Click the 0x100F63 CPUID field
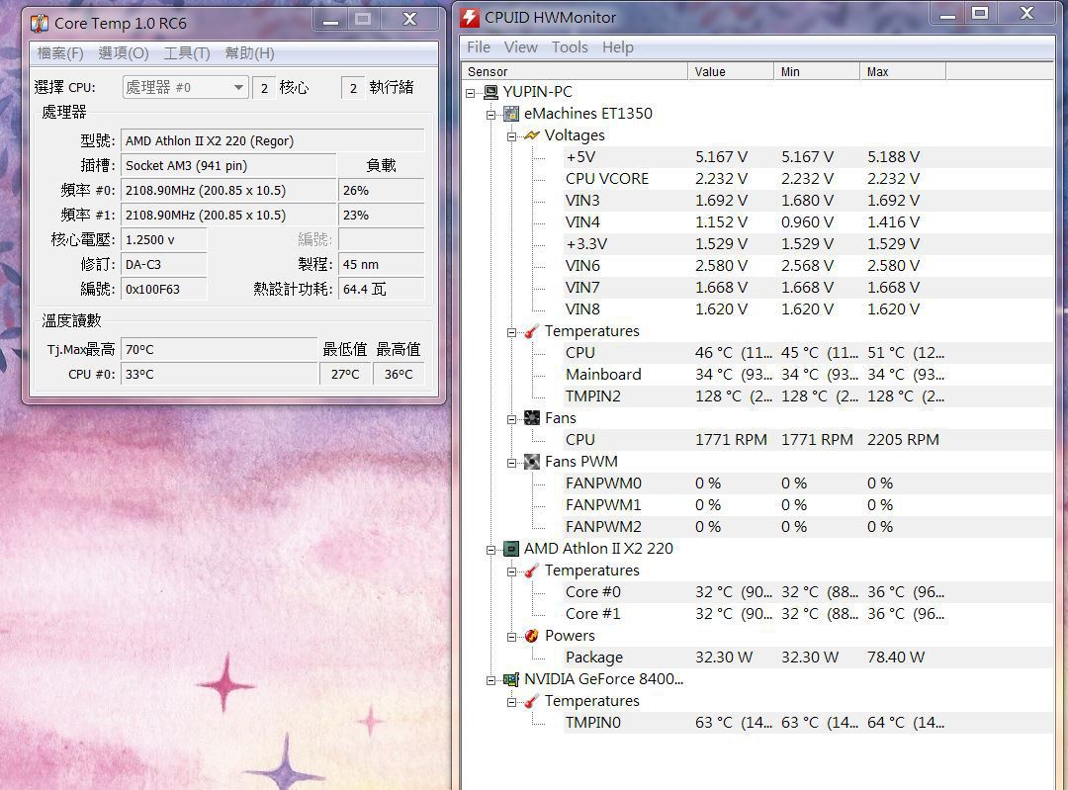1068x790 pixels. click(163, 289)
